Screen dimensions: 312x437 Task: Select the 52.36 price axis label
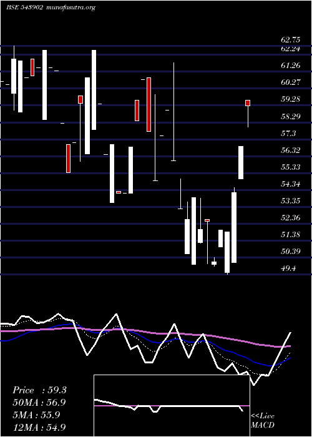coord(290,218)
